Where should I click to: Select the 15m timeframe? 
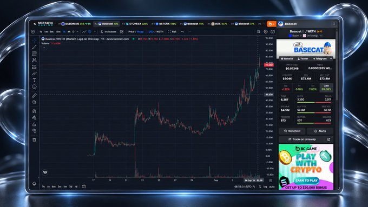(58, 32)
